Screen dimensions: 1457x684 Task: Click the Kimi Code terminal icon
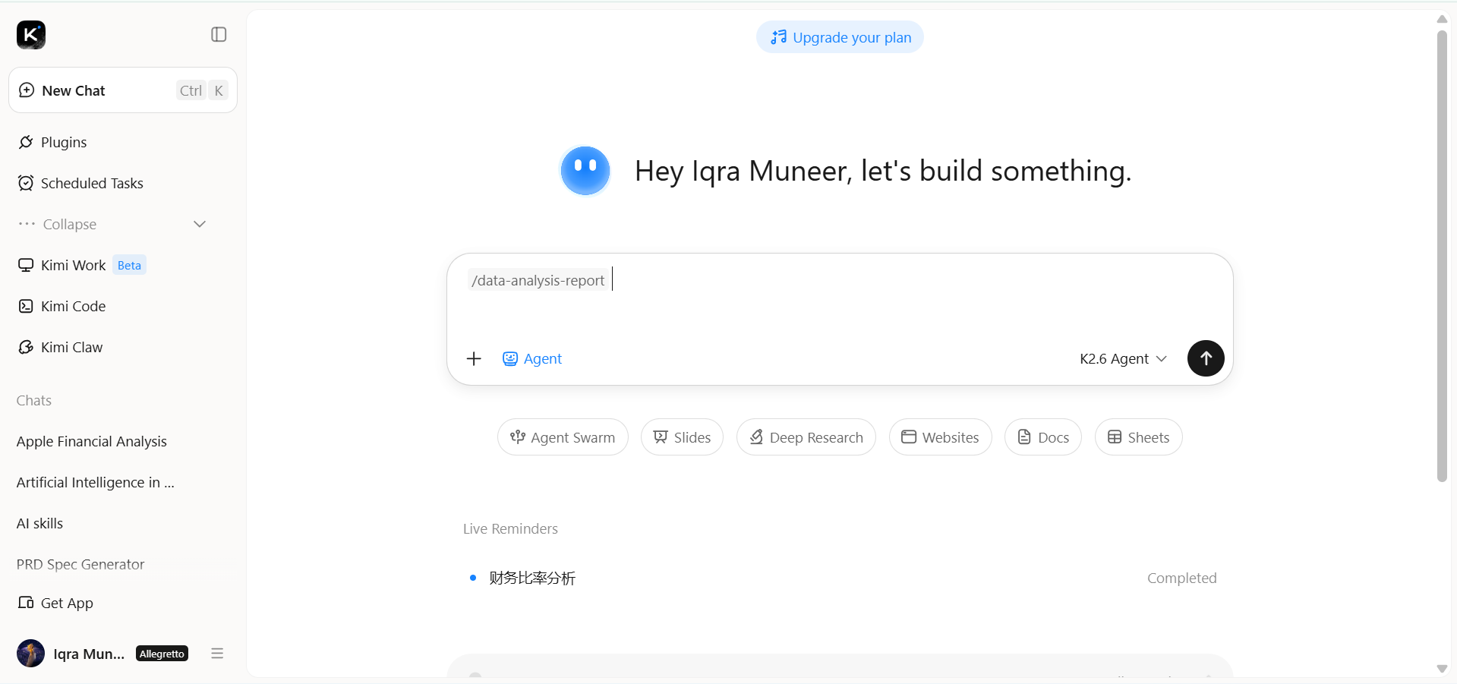coord(26,307)
